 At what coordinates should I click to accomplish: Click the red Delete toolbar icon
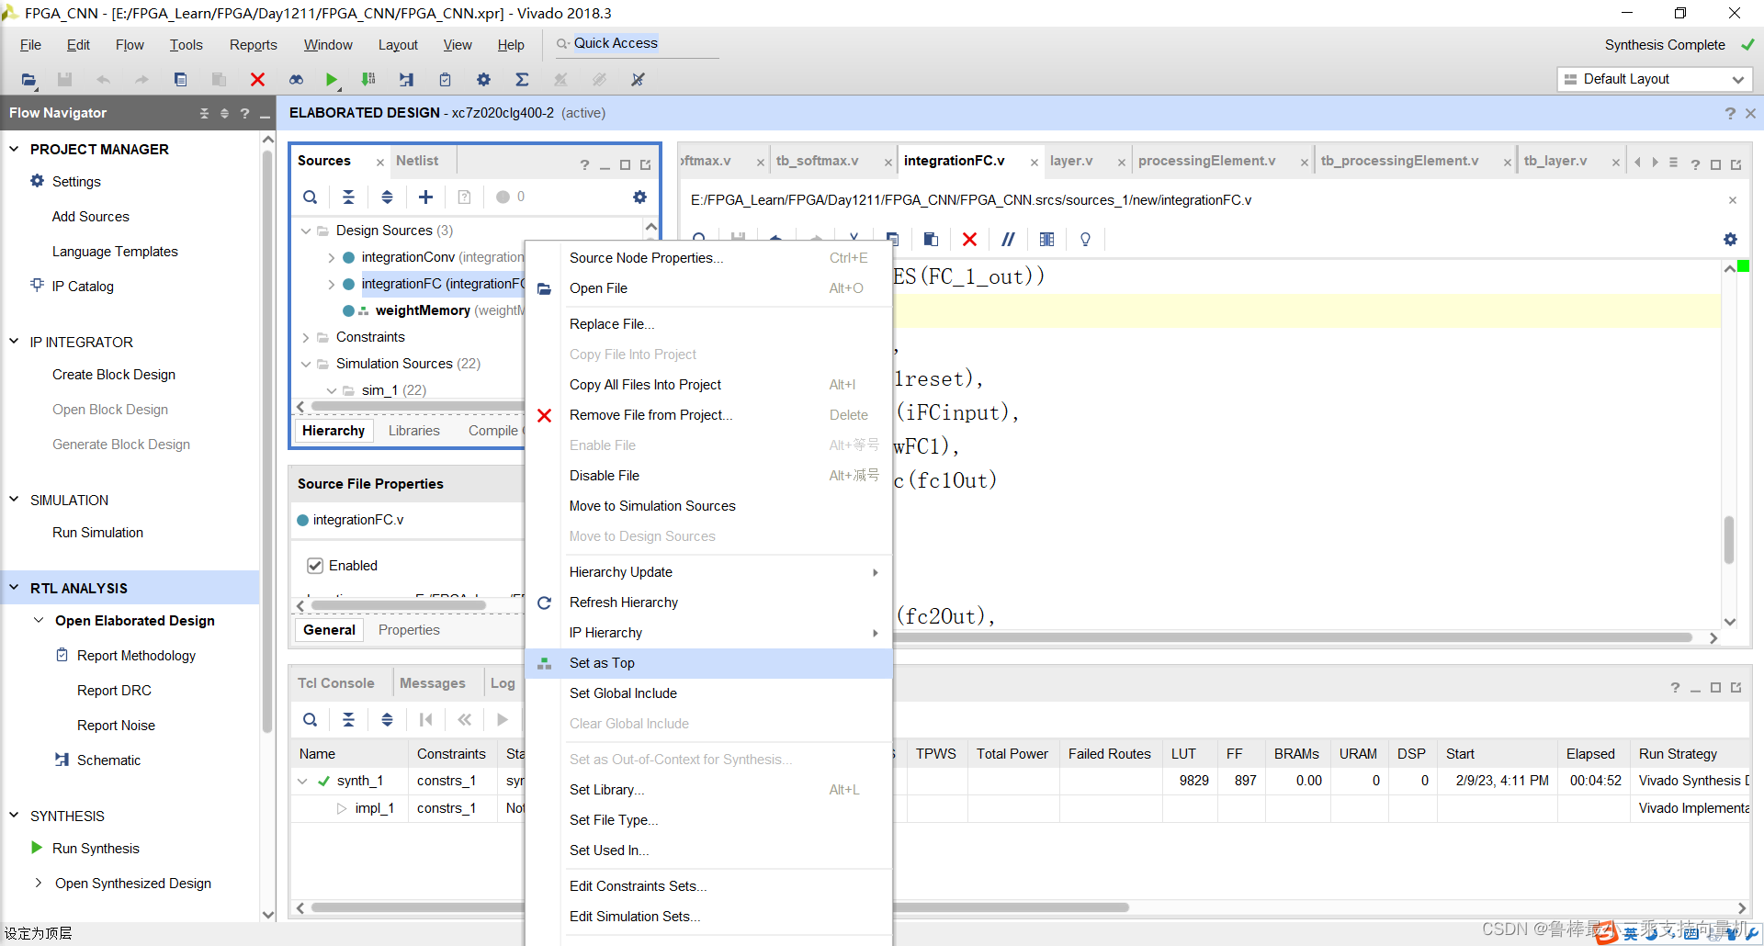(257, 80)
